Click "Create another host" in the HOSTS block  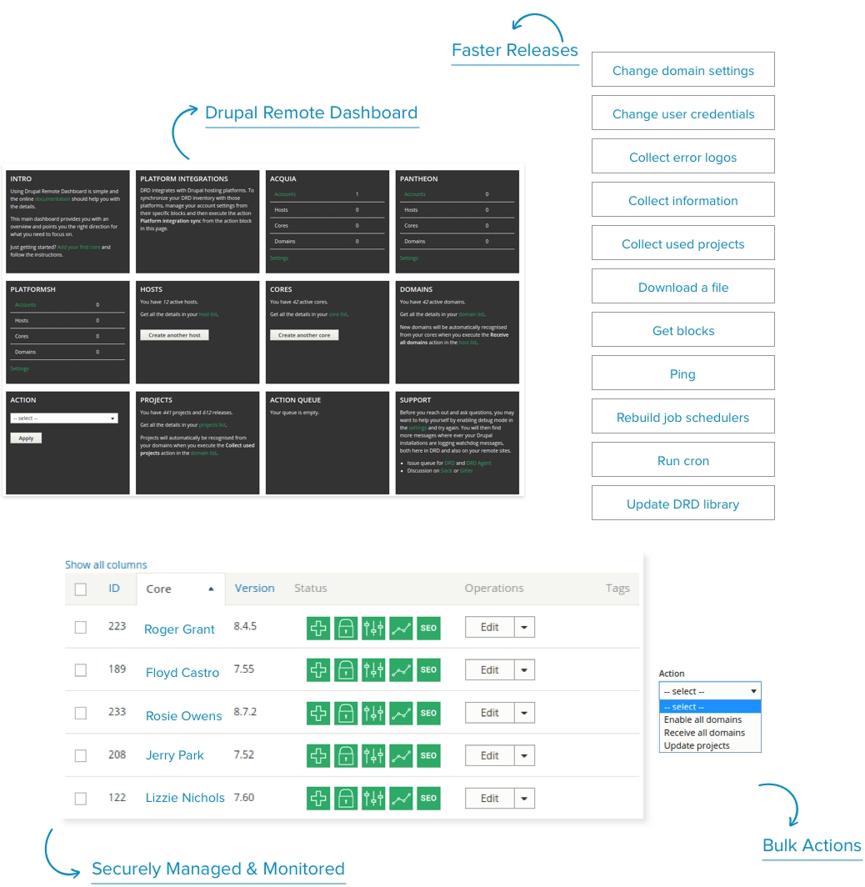pyautogui.click(x=175, y=335)
